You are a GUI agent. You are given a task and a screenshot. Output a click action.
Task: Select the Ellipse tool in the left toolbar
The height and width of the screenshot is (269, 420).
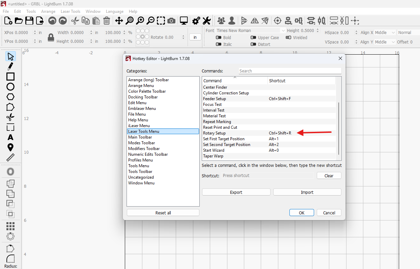point(10,87)
